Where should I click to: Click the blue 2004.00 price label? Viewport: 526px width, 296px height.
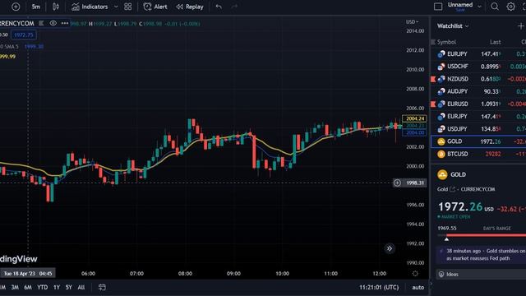(x=414, y=132)
